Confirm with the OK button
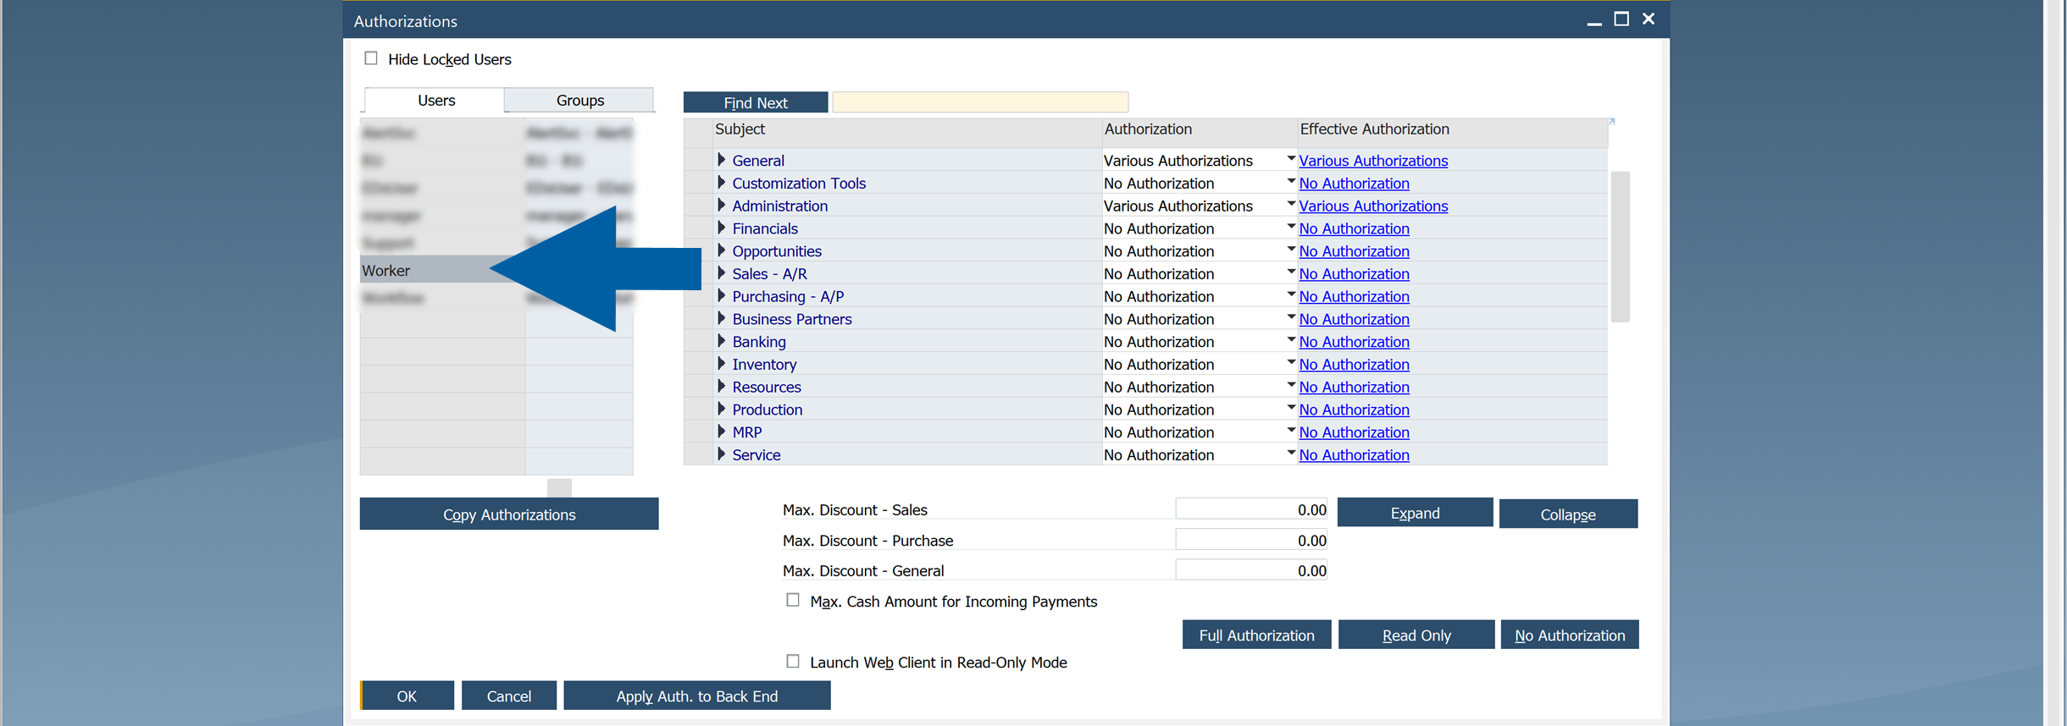Viewport: 2067px width, 726px height. [407, 696]
